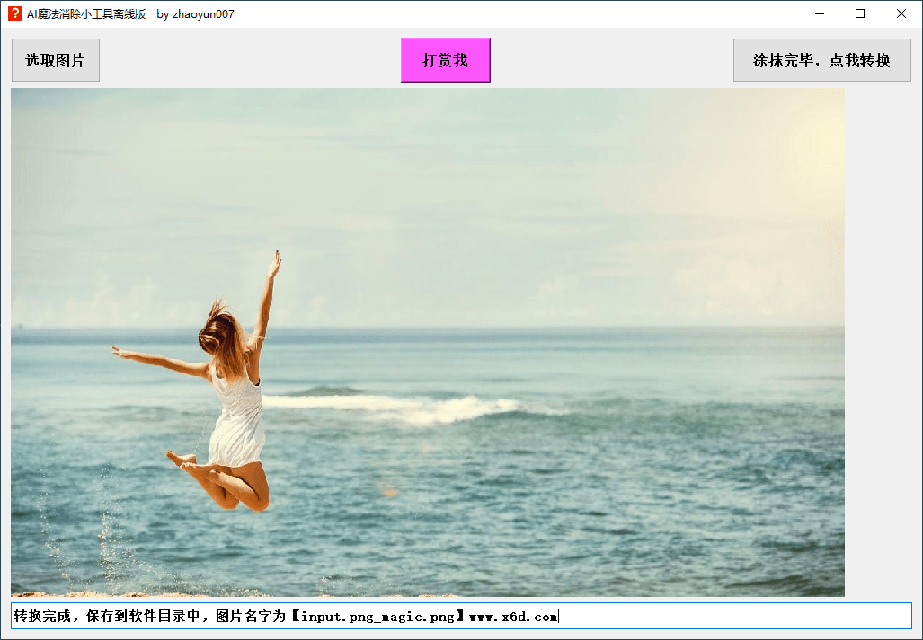Click the pink 打赏我 button
Screen dimensions: 923x640
tap(445, 60)
